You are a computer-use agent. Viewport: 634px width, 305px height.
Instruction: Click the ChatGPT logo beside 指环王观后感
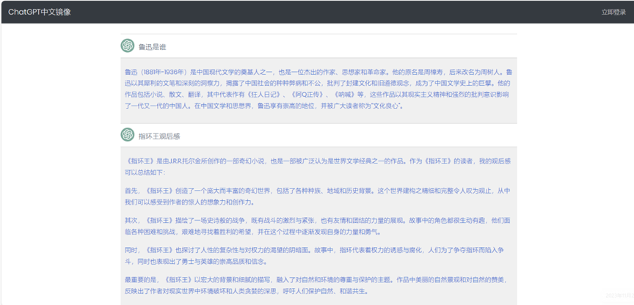[x=128, y=134]
